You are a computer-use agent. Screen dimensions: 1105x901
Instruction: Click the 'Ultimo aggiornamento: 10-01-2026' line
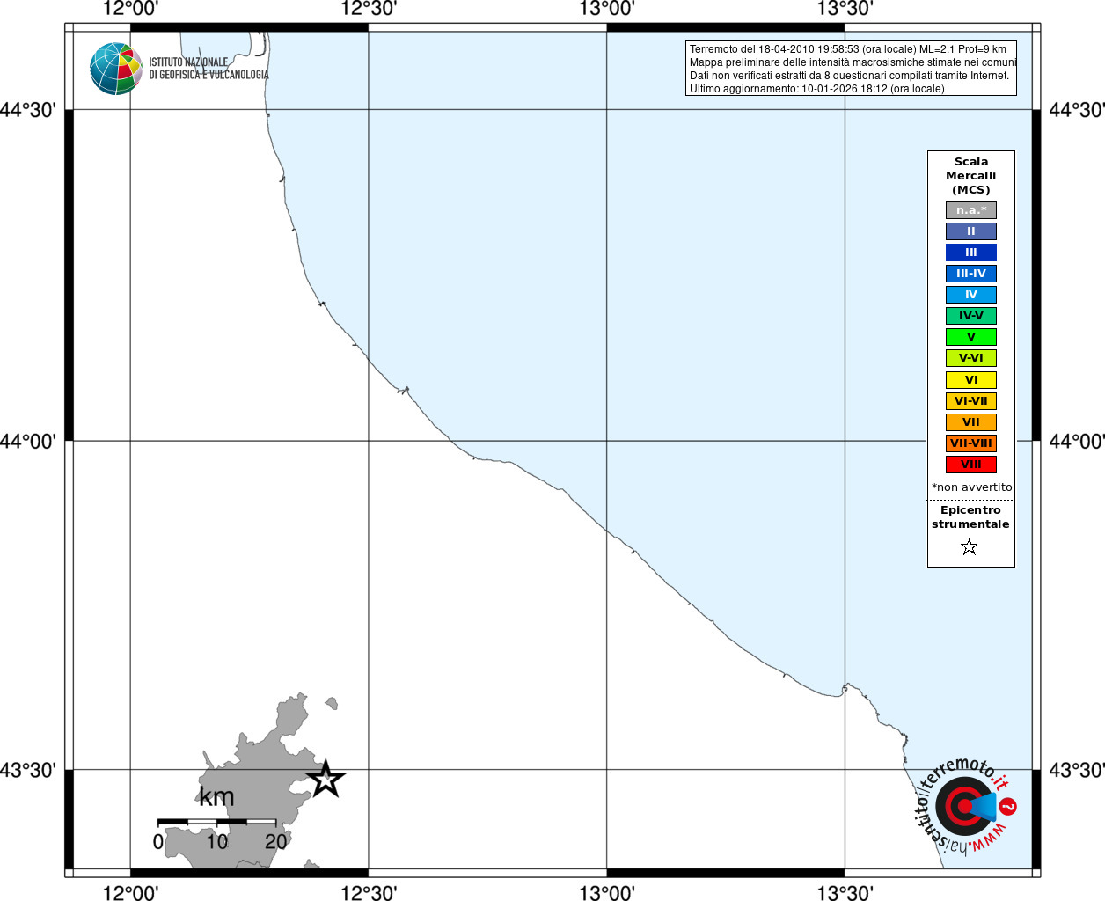click(x=816, y=89)
